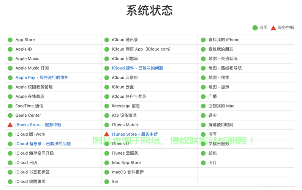Select the Mac App Store text
This screenshot has width=302, height=190.
pyautogui.click(x=126, y=162)
